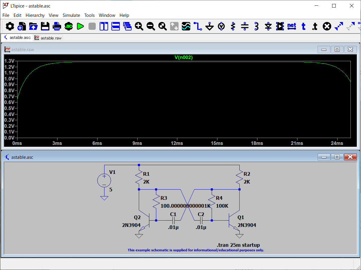361x270 pixels.
Task: Select the Diode component tool
Action: point(268,27)
